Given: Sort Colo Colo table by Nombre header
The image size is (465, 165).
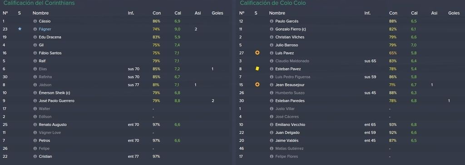Looking at the screenshot, I should [x=277, y=13].
